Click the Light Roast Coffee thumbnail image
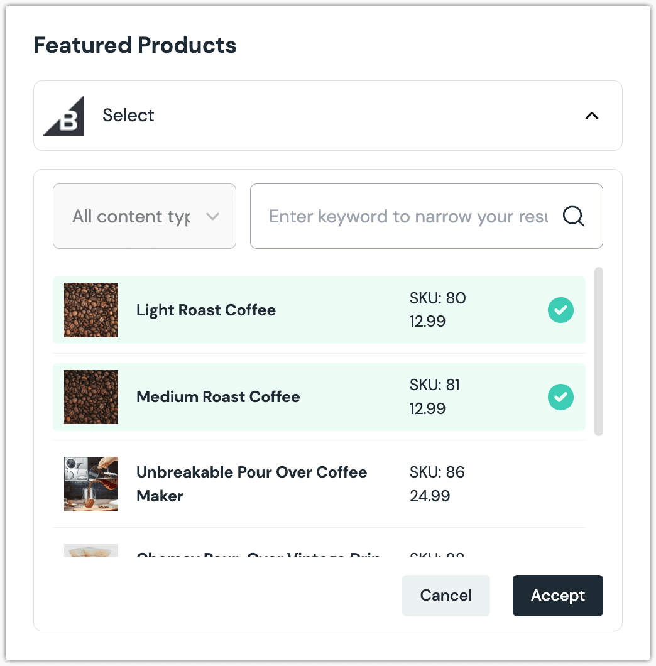The width and height of the screenshot is (656, 666). coord(91,310)
